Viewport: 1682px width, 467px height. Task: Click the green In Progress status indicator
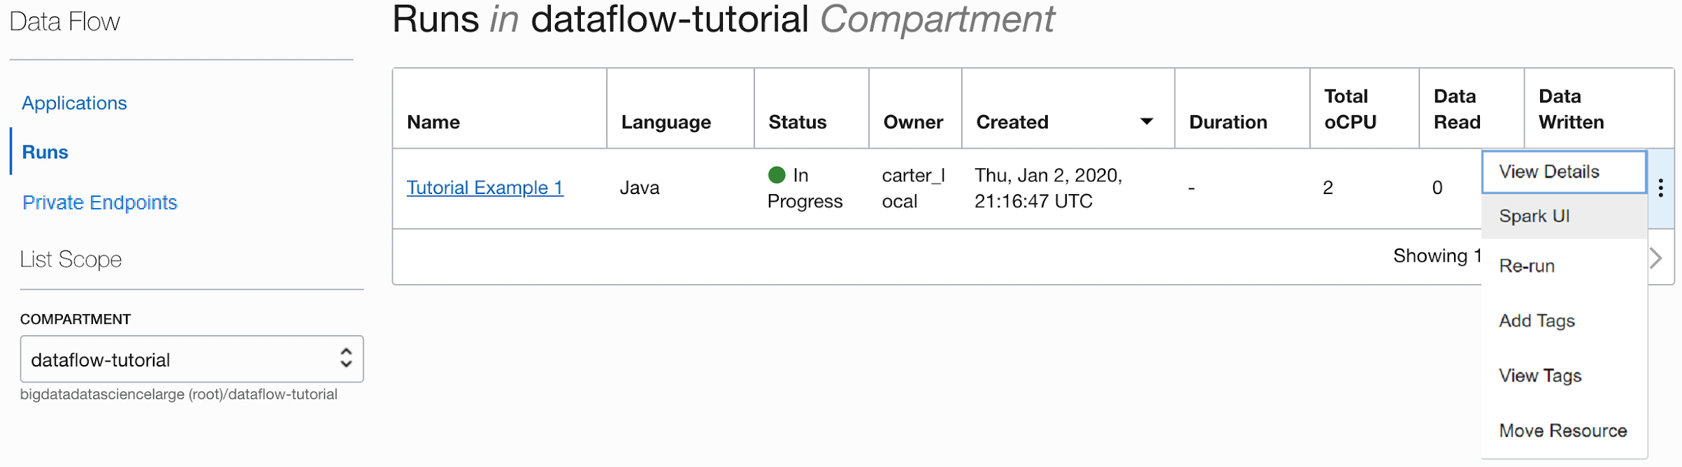pyautogui.click(x=777, y=175)
